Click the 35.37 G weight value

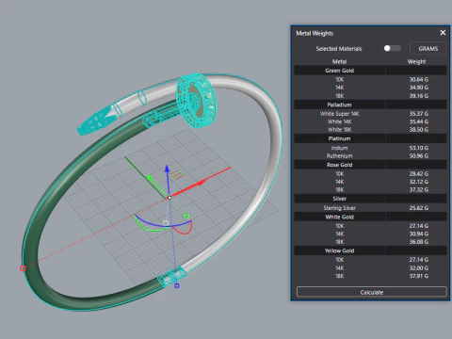[419, 114]
